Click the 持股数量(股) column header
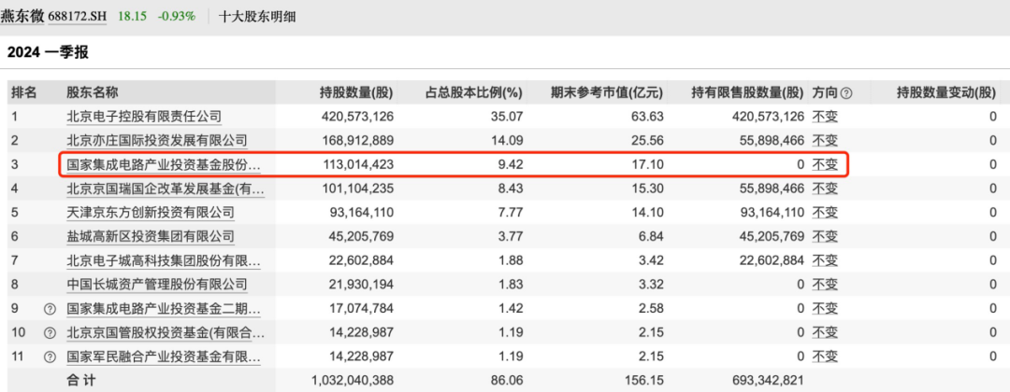1010x392 pixels. click(357, 93)
